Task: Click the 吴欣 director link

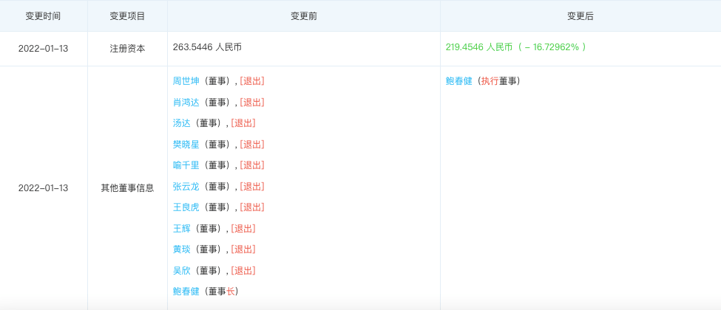Action: click(x=181, y=271)
